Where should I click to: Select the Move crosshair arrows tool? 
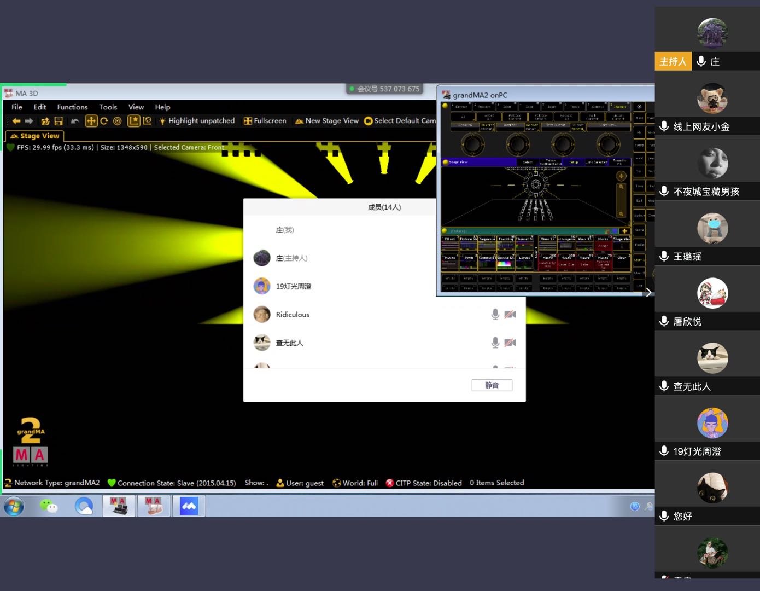pos(91,121)
